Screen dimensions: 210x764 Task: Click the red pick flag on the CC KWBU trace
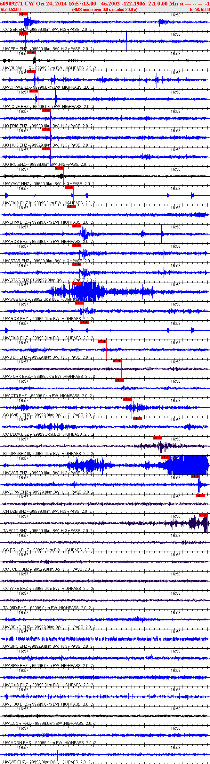(x=127, y=399)
